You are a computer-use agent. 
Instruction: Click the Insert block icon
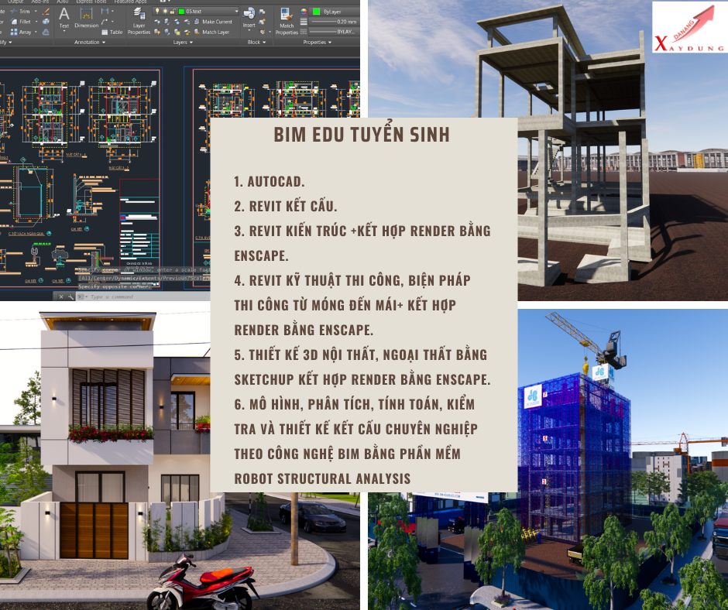[249, 15]
